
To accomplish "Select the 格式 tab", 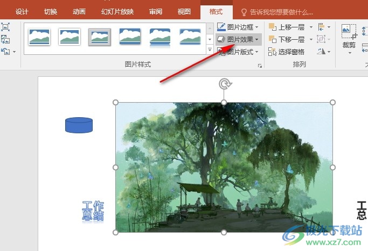I will (x=216, y=11).
